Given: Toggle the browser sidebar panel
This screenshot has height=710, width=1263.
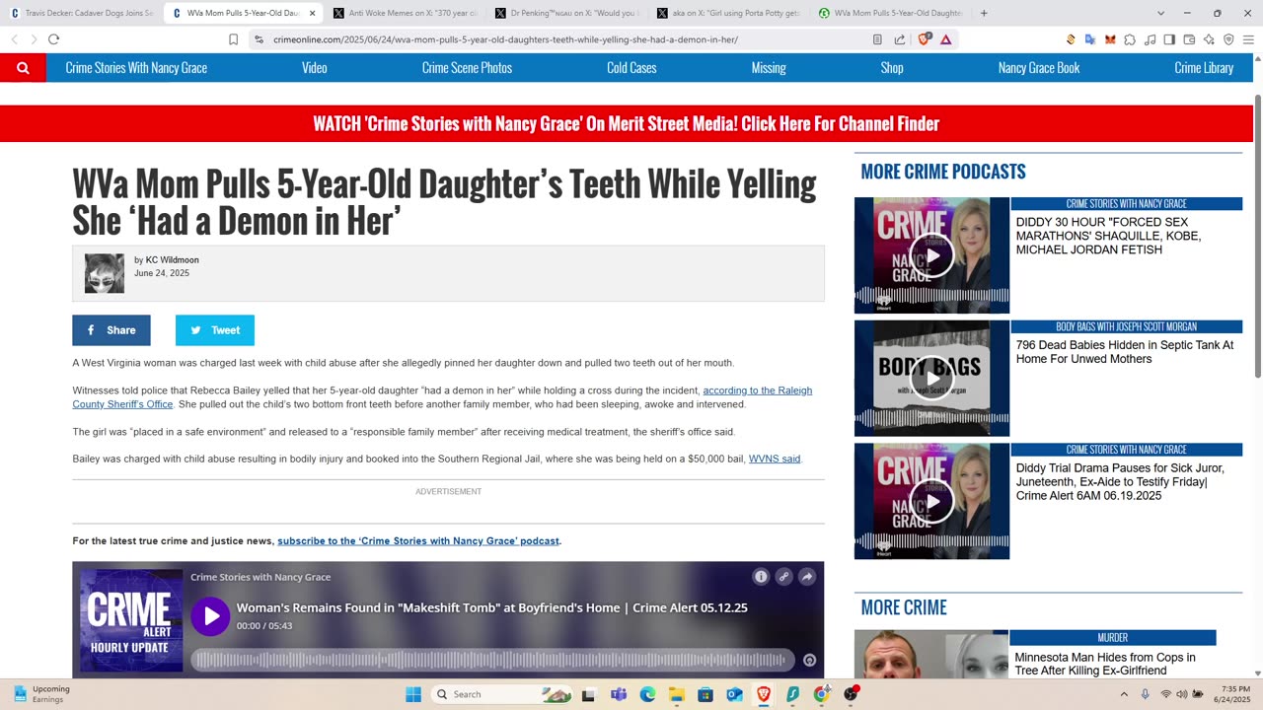Looking at the screenshot, I should 1169,39.
